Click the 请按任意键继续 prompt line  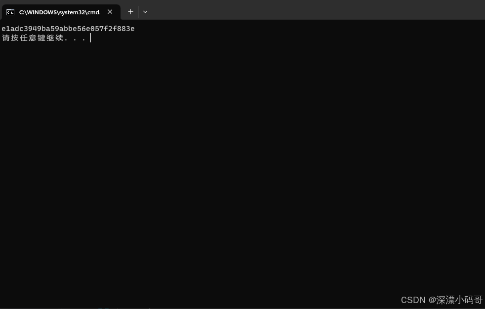tap(43, 37)
